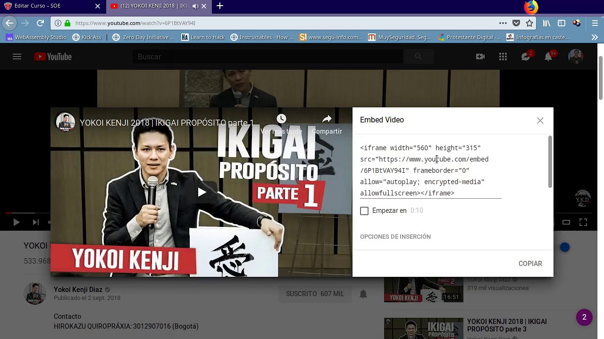This screenshot has height=339, width=604.
Task: Open Yokoi Kenji Diaz channel avatar
Action: click(x=35, y=293)
